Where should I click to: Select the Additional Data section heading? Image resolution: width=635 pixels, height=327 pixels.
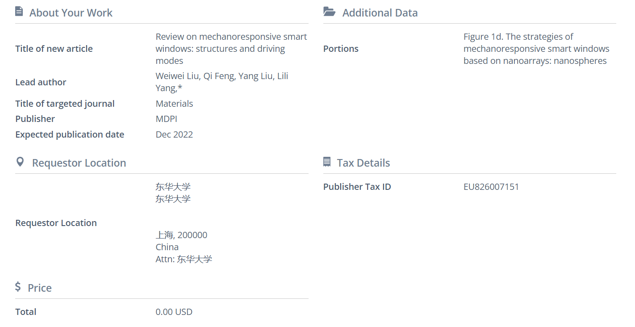[x=380, y=13]
